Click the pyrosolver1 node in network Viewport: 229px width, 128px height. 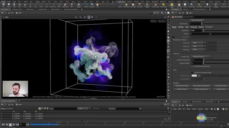point(201,118)
